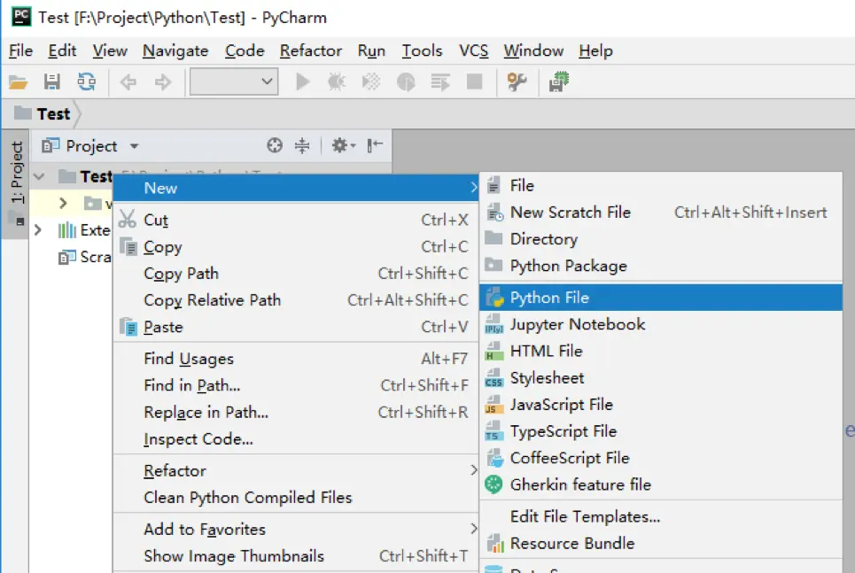Choose Copy from the context menu
Image resolution: width=855 pixels, height=573 pixels.
pos(296,246)
